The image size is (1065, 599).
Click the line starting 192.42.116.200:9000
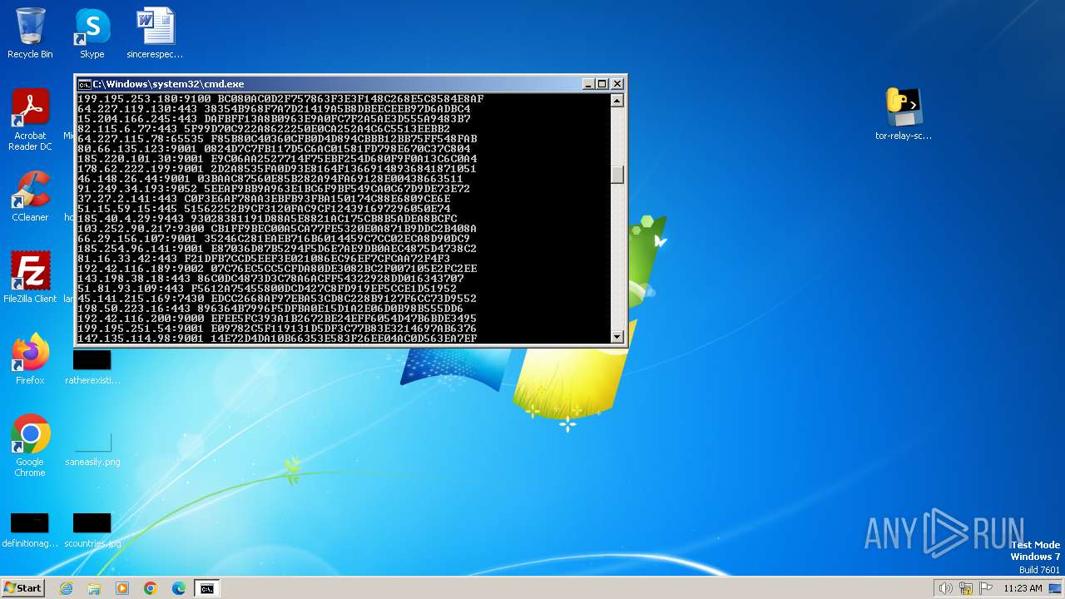click(277, 319)
